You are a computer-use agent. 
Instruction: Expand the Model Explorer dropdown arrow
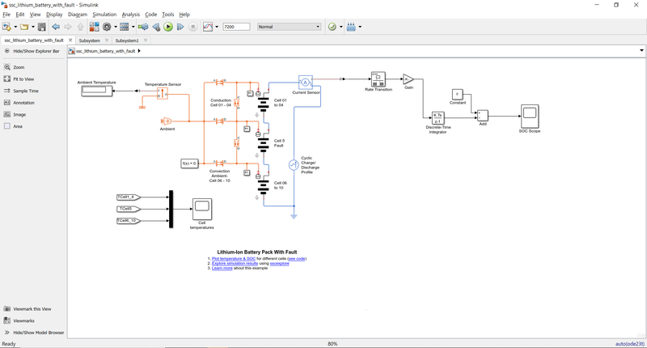pyautogui.click(x=133, y=27)
